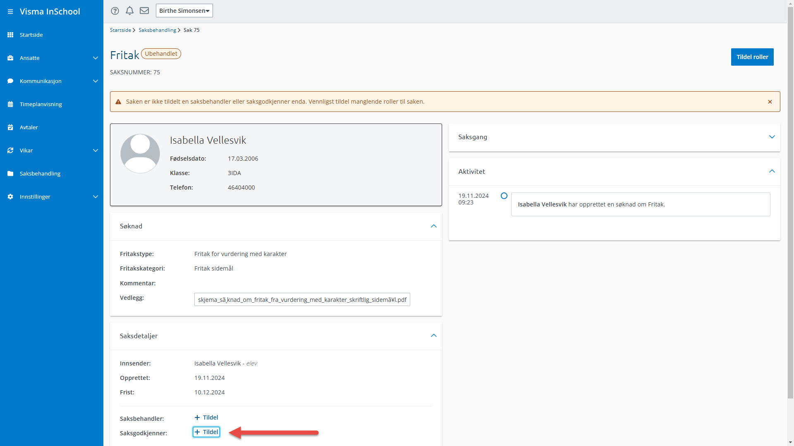Open Birthe Simonsen user dropdown
Image resolution: width=794 pixels, height=446 pixels.
click(184, 11)
